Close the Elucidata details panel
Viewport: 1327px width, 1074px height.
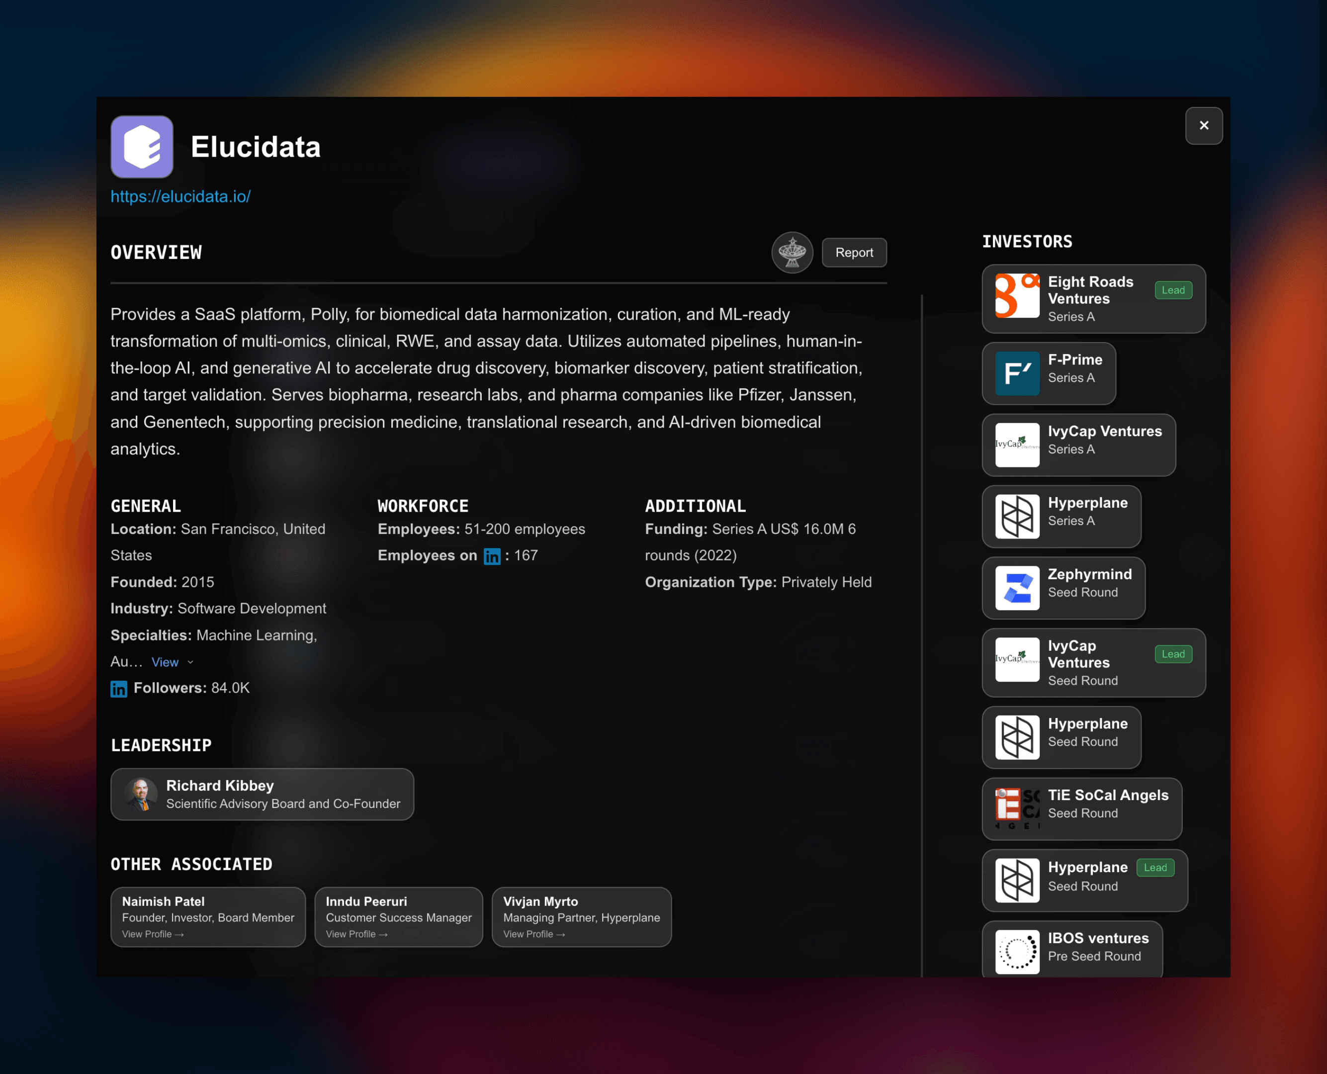[1203, 126]
